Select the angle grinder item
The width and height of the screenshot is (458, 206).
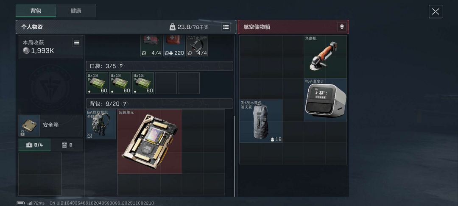click(325, 57)
